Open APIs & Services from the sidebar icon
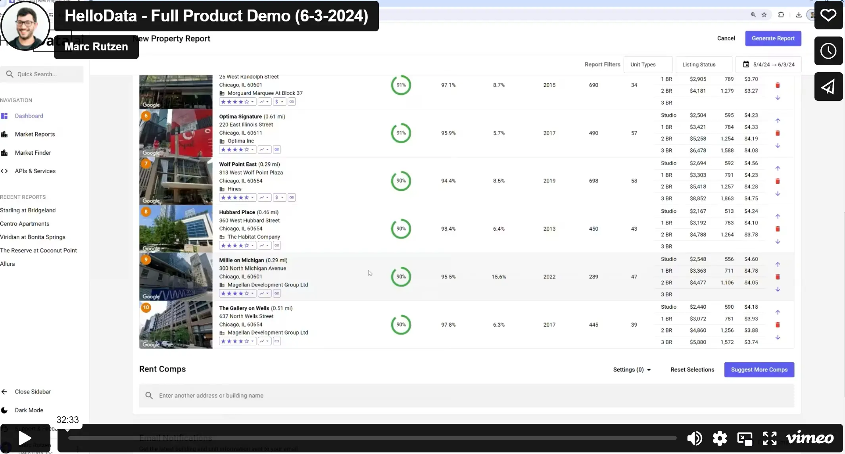The image size is (845, 454). (x=5, y=171)
